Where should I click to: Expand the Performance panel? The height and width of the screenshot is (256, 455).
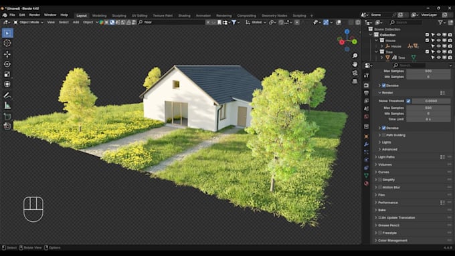387,203
